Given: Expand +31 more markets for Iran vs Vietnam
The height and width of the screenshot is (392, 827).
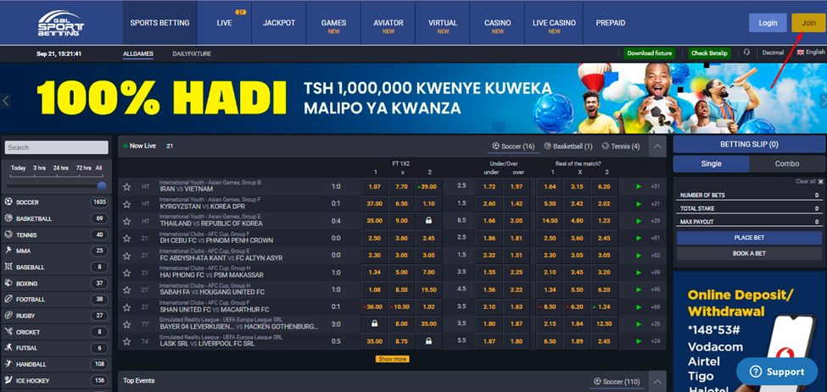Looking at the screenshot, I should [655, 187].
